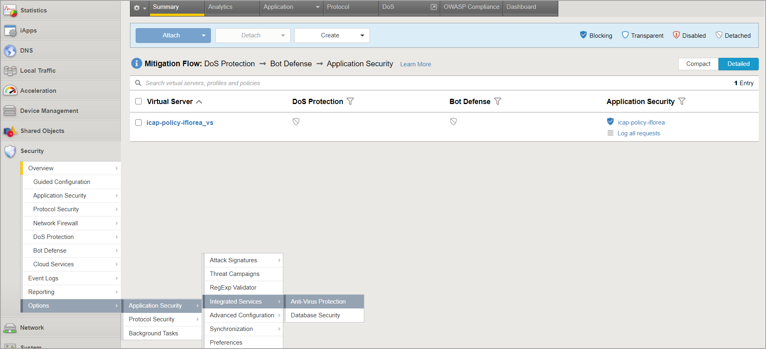Switch to Compact view
Viewport: 766px width, 349px height.
[698, 64]
